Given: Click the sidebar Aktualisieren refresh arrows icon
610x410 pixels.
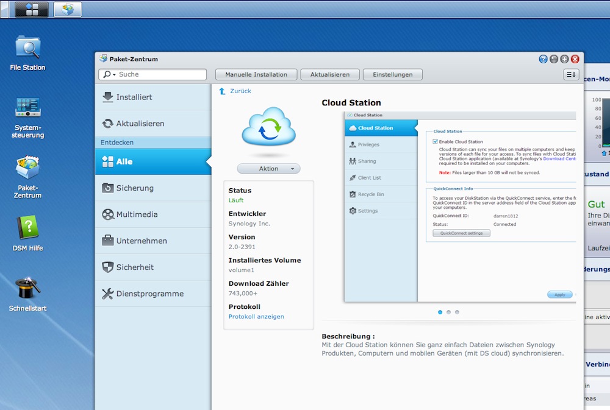Looking at the screenshot, I should click(x=108, y=124).
